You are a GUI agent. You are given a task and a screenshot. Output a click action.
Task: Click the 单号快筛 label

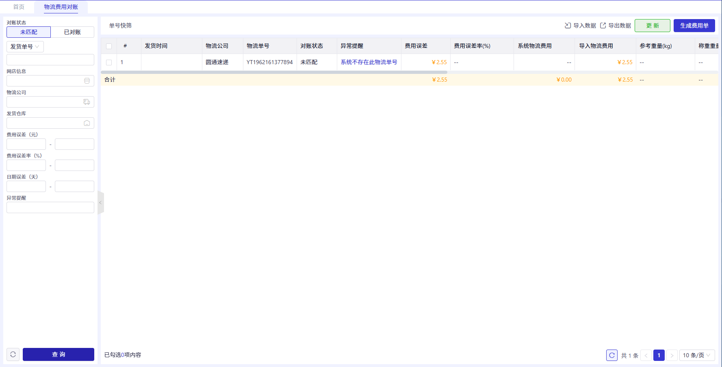click(x=120, y=26)
